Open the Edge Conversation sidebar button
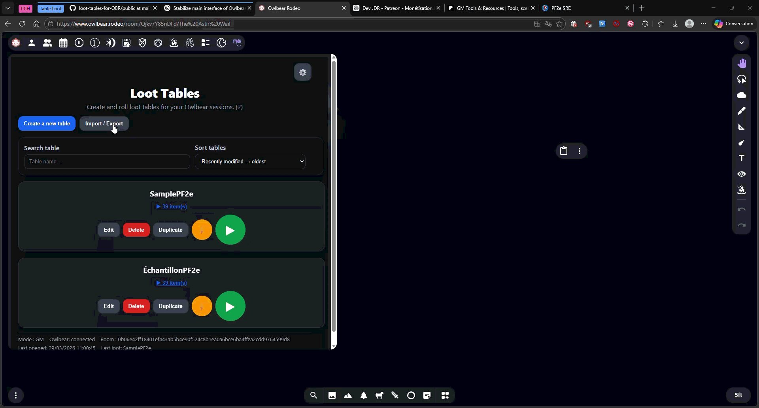The width and height of the screenshot is (759, 408). [x=734, y=24]
